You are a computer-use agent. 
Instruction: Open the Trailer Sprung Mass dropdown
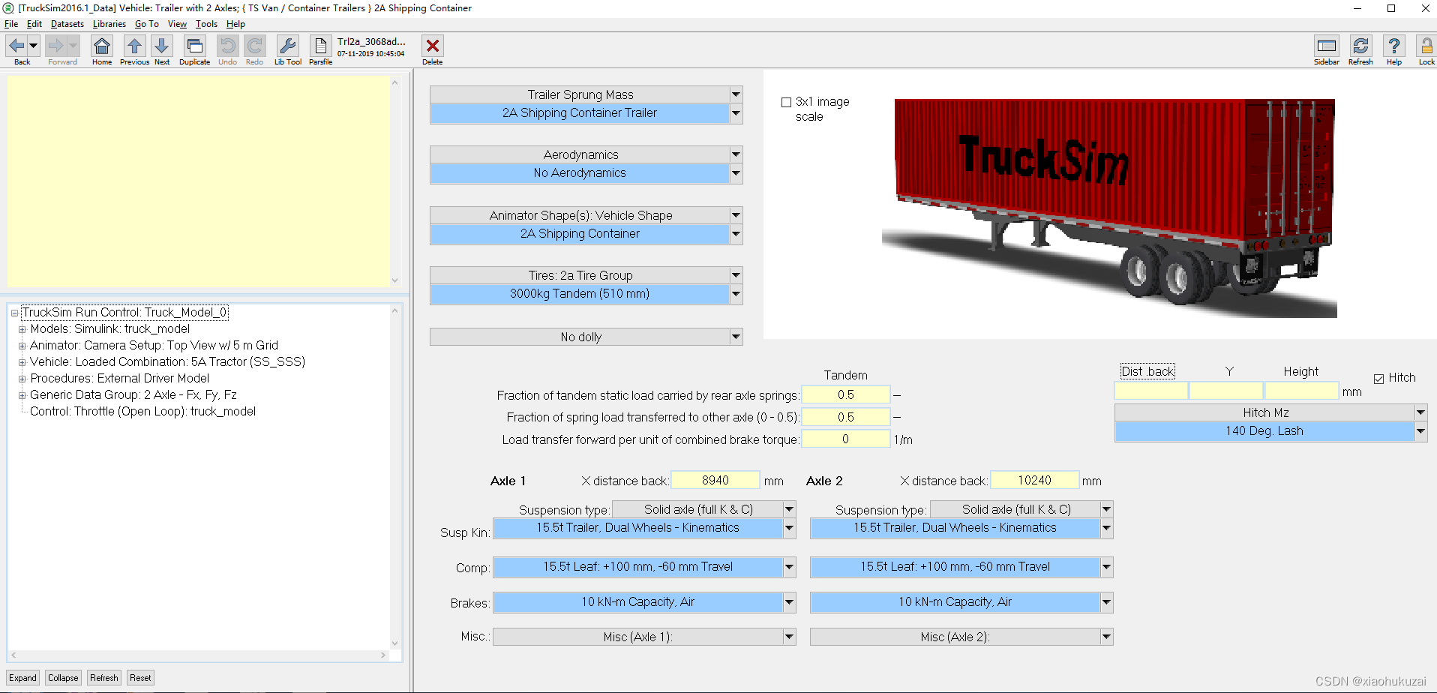click(736, 94)
